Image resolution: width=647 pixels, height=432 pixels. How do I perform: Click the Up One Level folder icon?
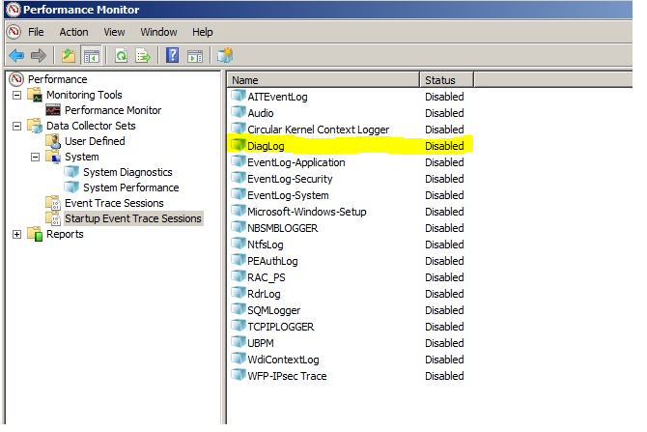pyautogui.click(x=69, y=55)
